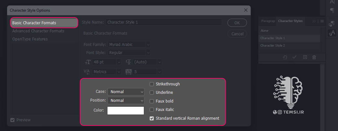The width and height of the screenshot is (338, 131).
Task: Turn on Faux italic
Action: pyautogui.click(x=152, y=110)
